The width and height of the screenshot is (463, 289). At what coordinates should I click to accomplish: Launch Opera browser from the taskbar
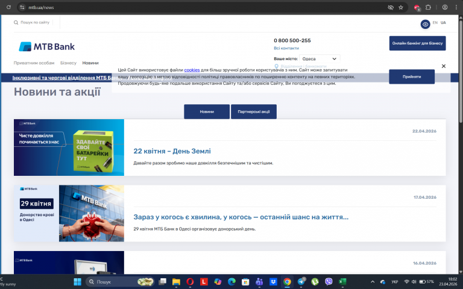tap(190, 282)
